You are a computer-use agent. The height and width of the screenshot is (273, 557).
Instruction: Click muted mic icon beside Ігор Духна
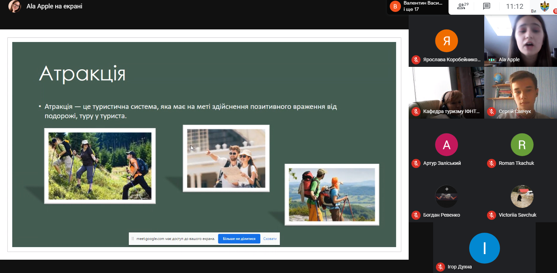(440, 267)
